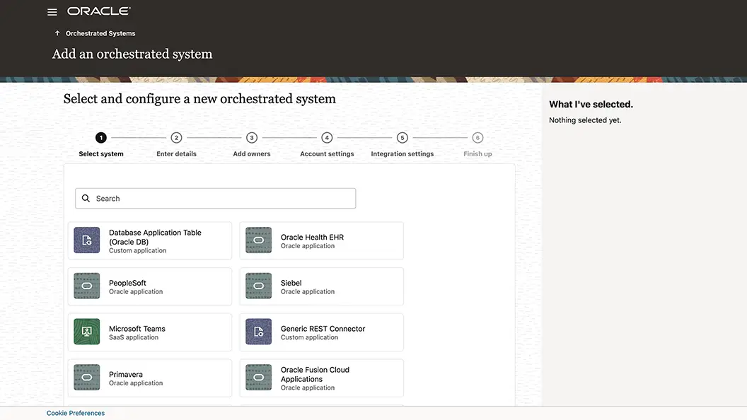Open the hamburger navigation menu
747x420 pixels.
pos(52,12)
